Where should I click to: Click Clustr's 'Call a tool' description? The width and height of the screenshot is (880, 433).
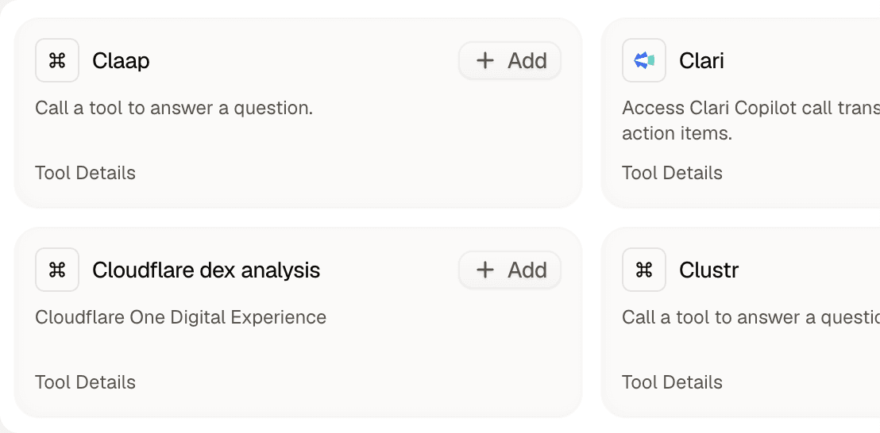751,317
